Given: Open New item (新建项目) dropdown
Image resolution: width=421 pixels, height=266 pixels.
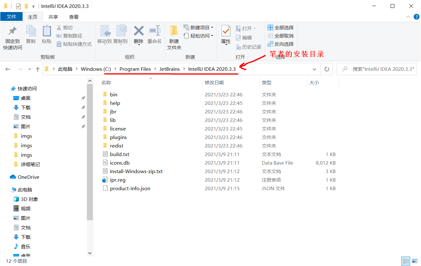Looking at the screenshot, I should [x=198, y=27].
